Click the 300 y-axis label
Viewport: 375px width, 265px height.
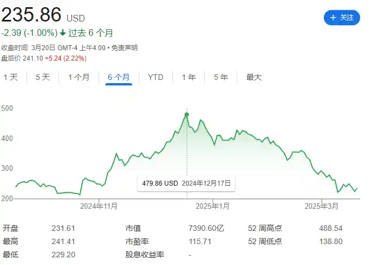pos(7,168)
